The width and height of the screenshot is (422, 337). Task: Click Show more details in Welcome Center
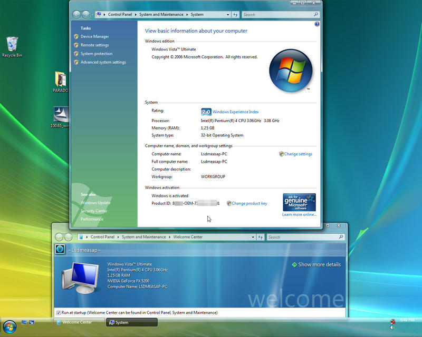click(x=316, y=265)
